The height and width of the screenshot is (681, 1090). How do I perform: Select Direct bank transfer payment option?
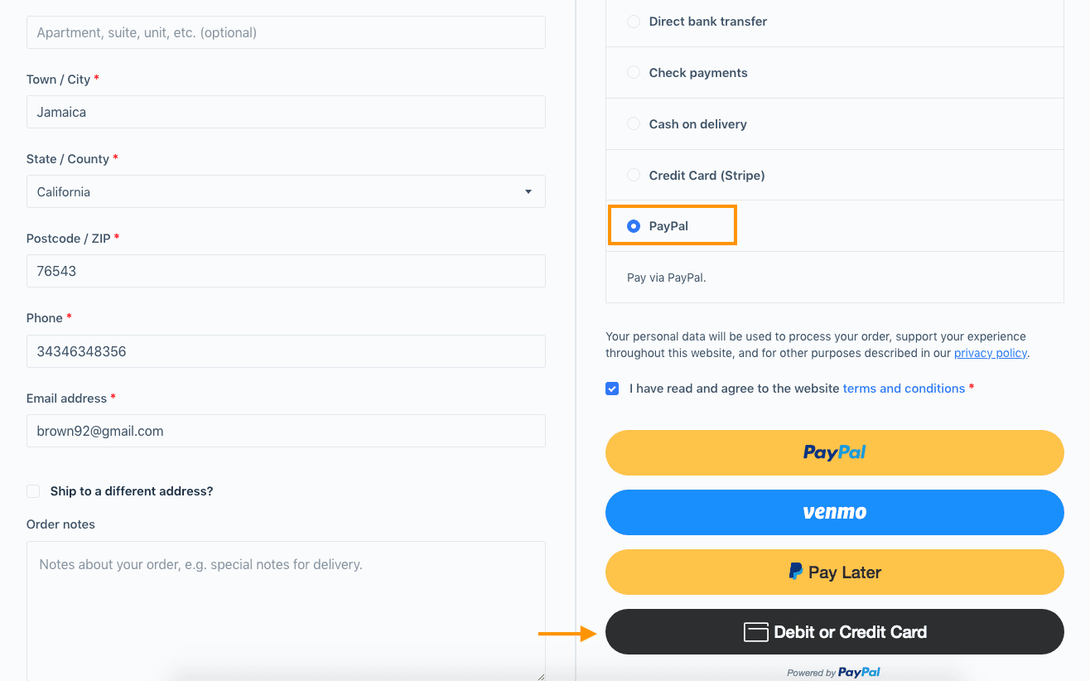[x=634, y=22]
